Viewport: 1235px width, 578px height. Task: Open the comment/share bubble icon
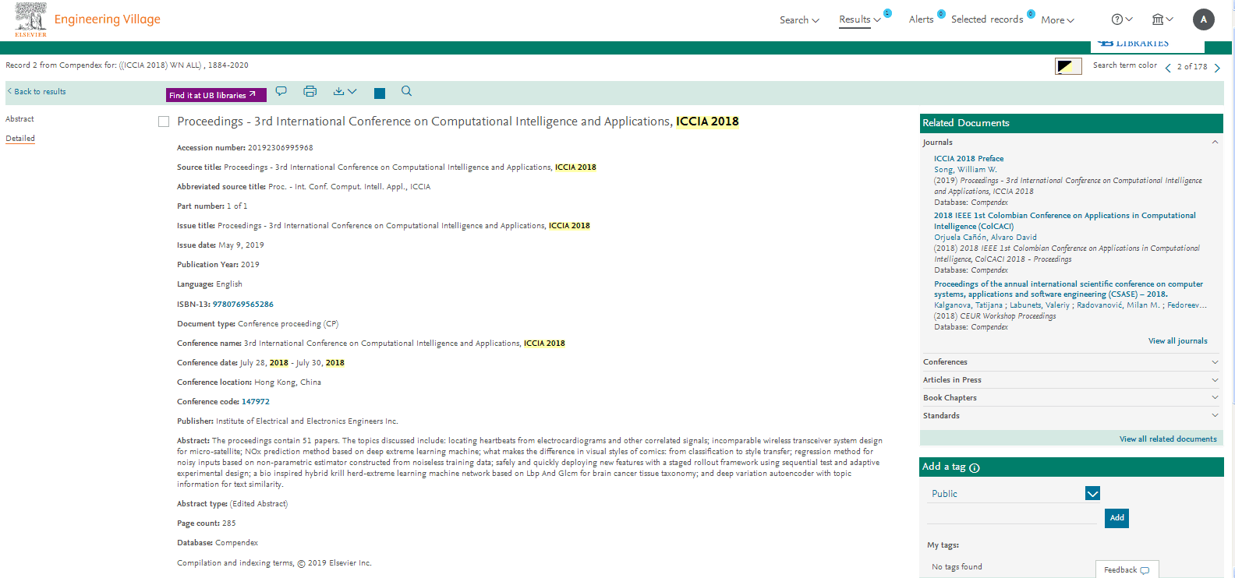(281, 91)
